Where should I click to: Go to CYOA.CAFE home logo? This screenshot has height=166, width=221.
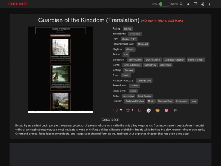coord(18,4)
